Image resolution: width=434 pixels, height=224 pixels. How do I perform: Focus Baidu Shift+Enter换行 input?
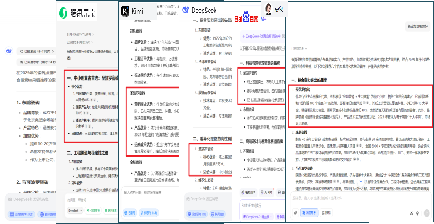262,206
